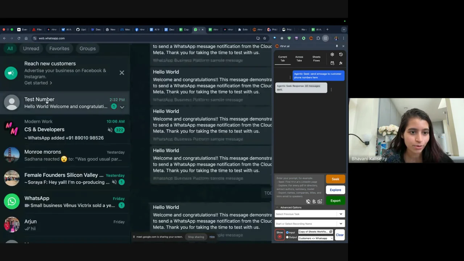
Task: Filter chats by Groups
Action: (x=88, y=48)
